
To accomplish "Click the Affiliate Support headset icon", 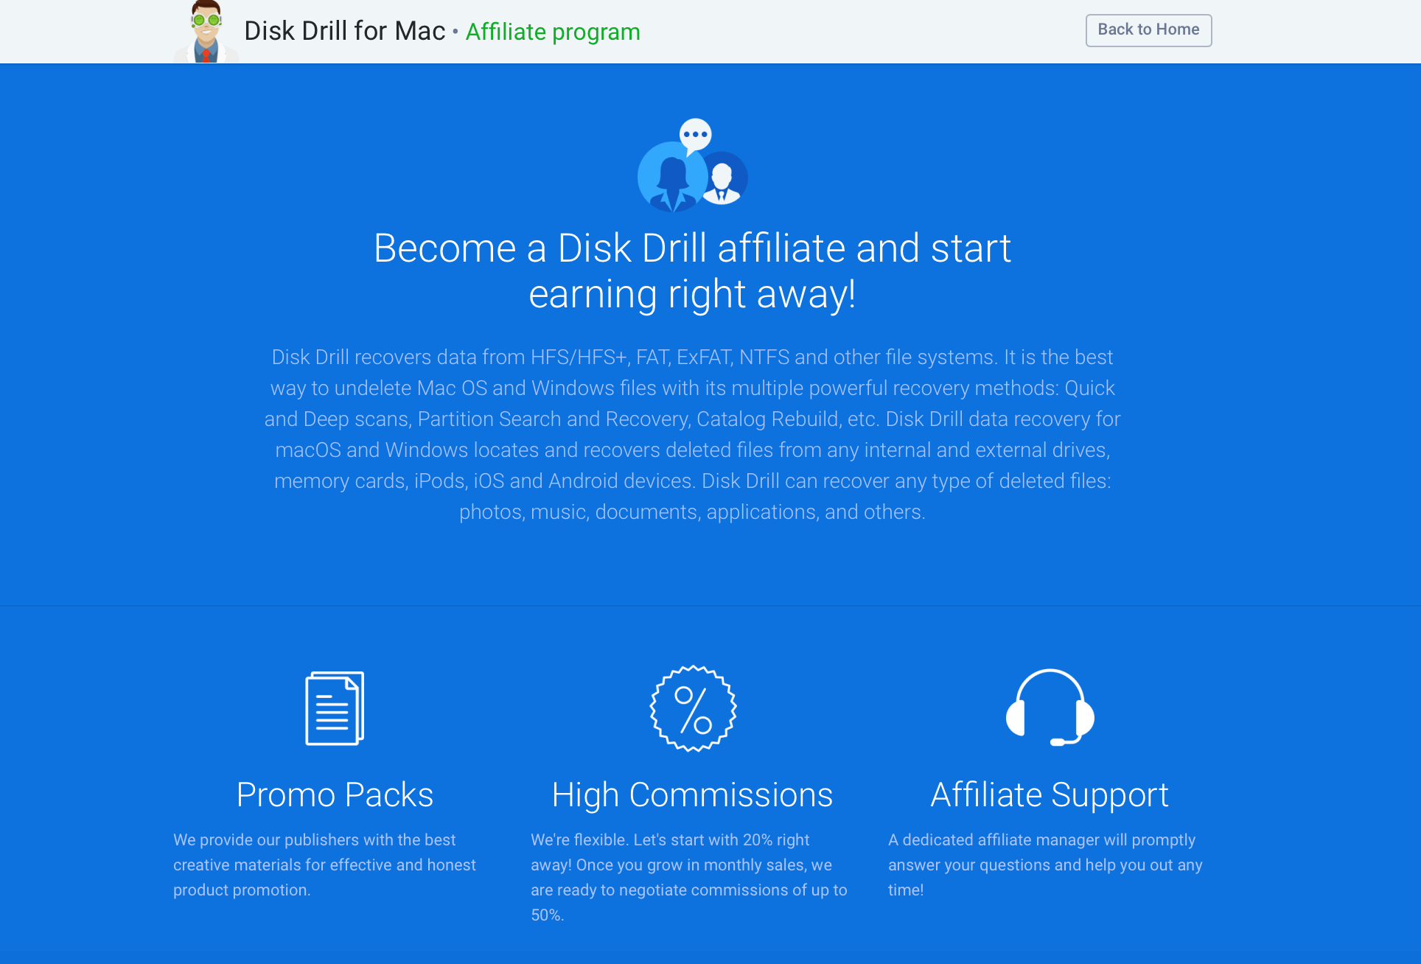I will click(x=1050, y=708).
